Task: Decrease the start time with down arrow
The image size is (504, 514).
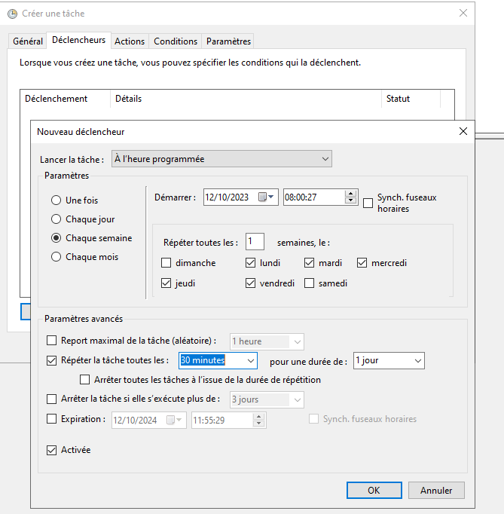Action: pos(350,200)
